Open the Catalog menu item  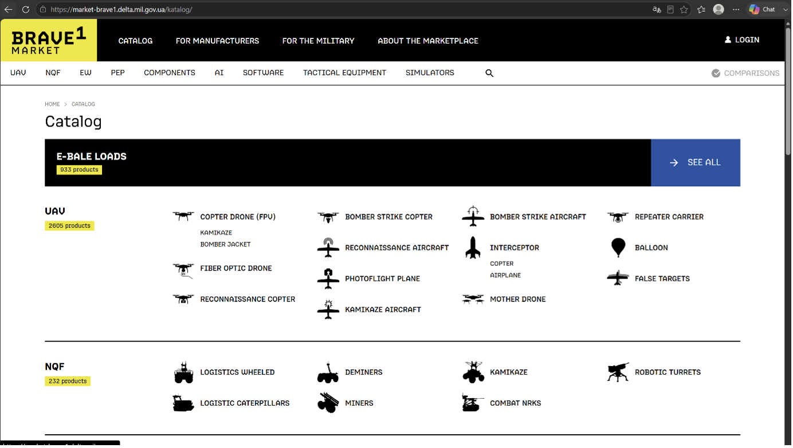pyautogui.click(x=136, y=41)
